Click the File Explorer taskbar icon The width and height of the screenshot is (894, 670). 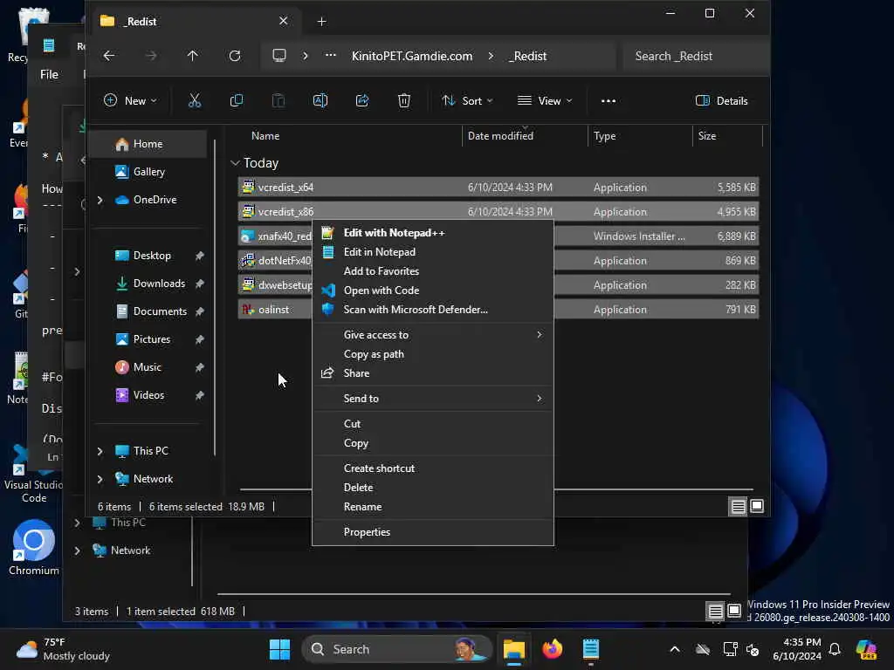coord(513,649)
